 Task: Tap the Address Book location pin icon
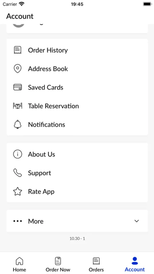[18, 69]
